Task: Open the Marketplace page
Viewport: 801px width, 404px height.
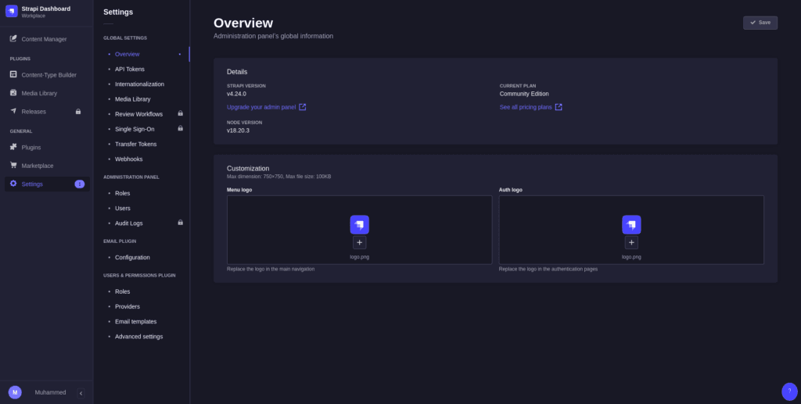Action: (38, 166)
